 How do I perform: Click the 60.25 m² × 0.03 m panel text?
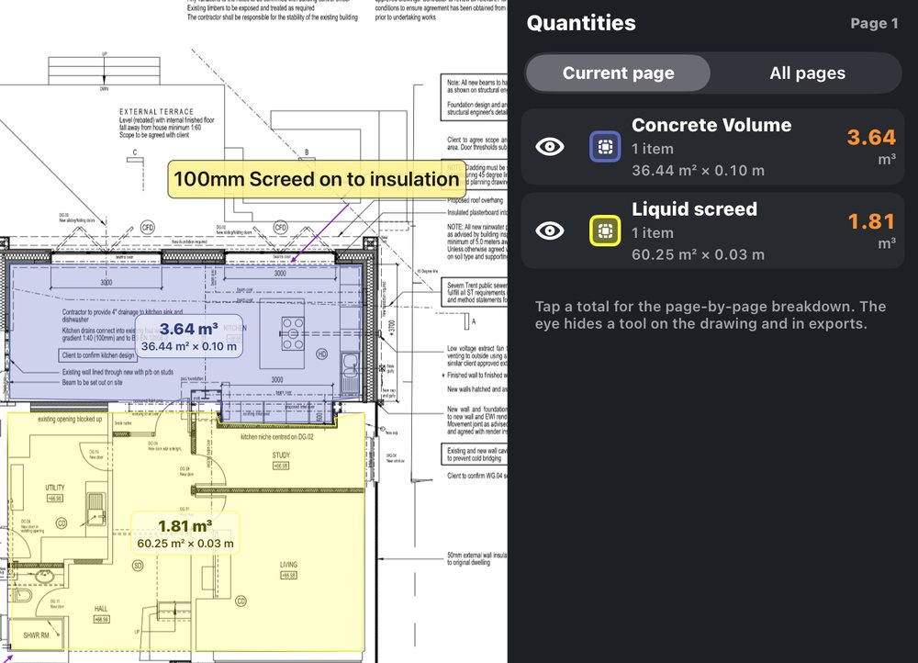tap(698, 254)
